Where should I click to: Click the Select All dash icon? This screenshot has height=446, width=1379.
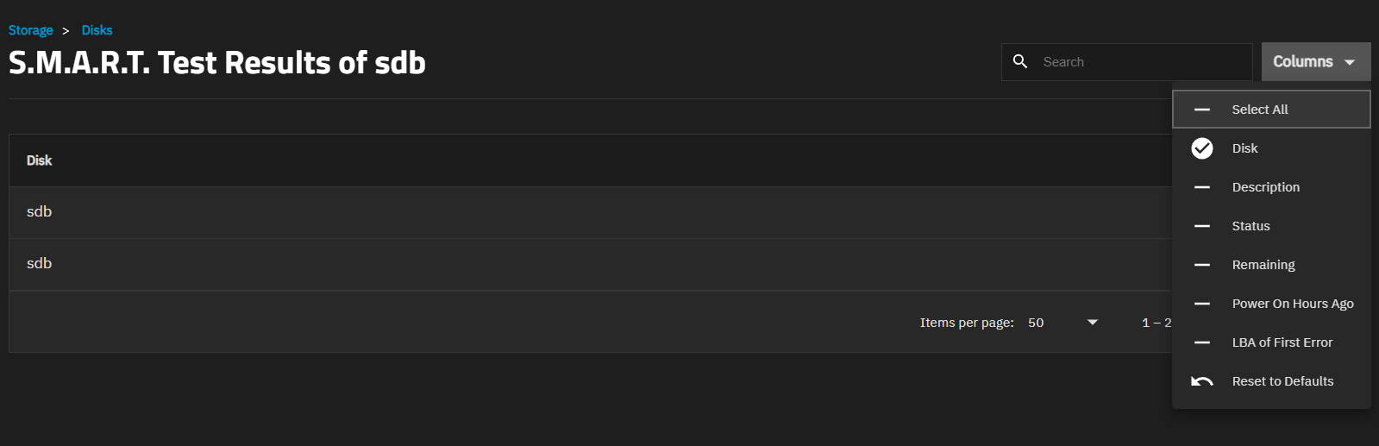1202,110
